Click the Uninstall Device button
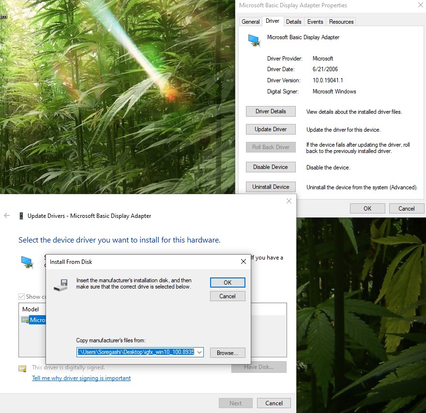426x413 pixels. pyautogui.click(x=271, y=187)
